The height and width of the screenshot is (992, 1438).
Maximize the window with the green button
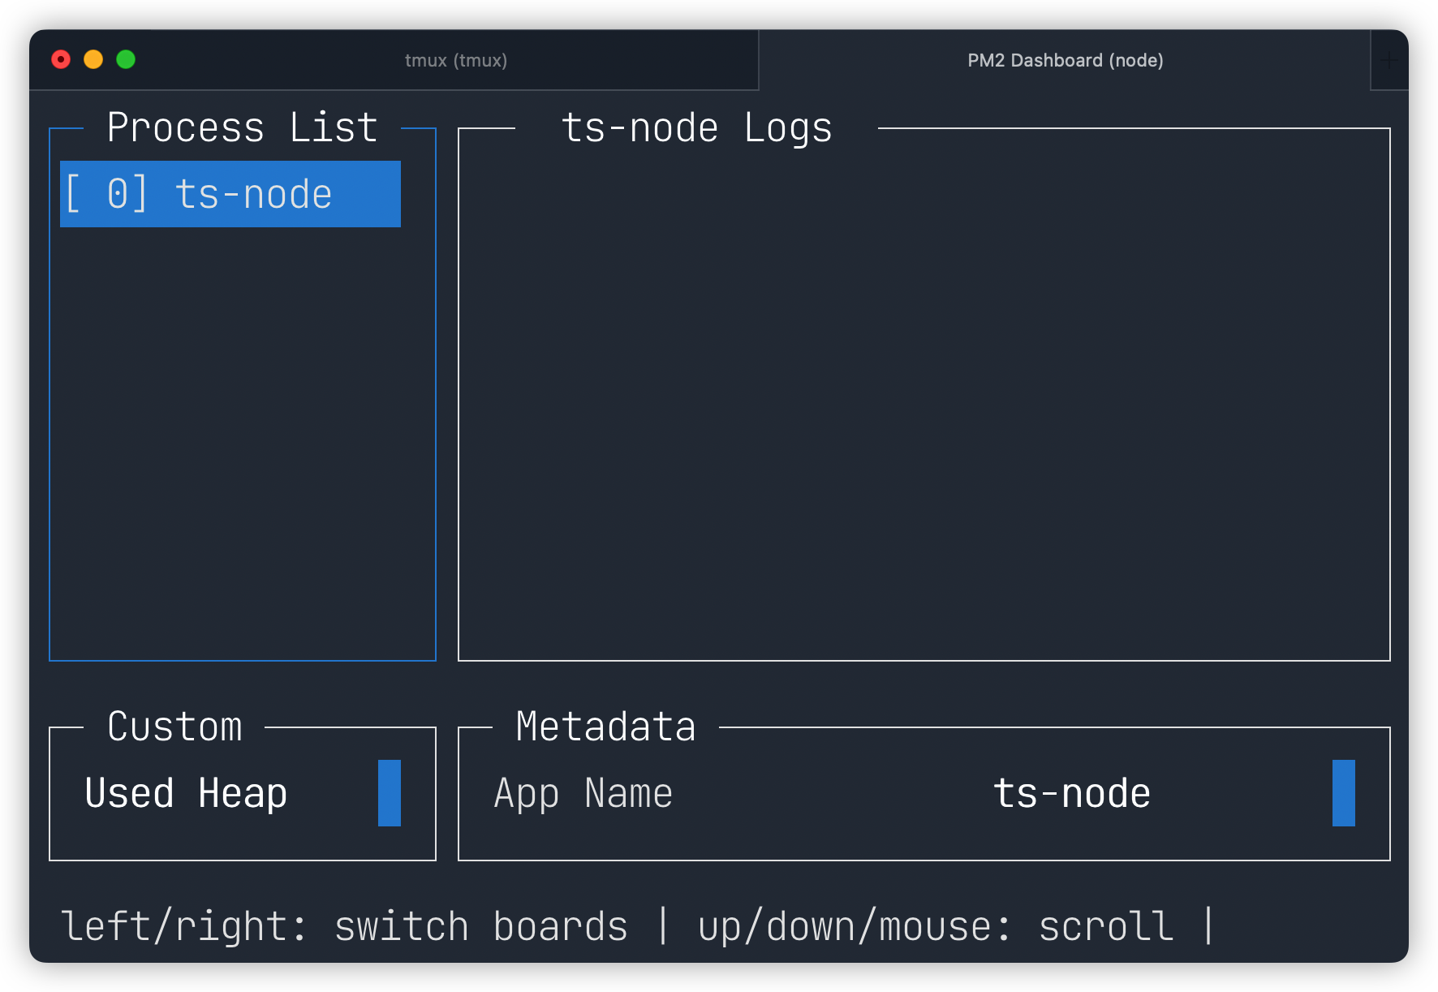tap(126, 59)
